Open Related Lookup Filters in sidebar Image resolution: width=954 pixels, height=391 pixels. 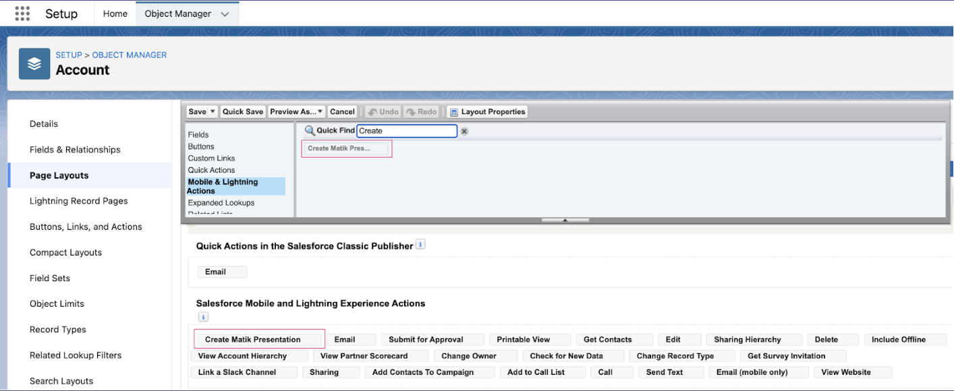click(76, 355)
